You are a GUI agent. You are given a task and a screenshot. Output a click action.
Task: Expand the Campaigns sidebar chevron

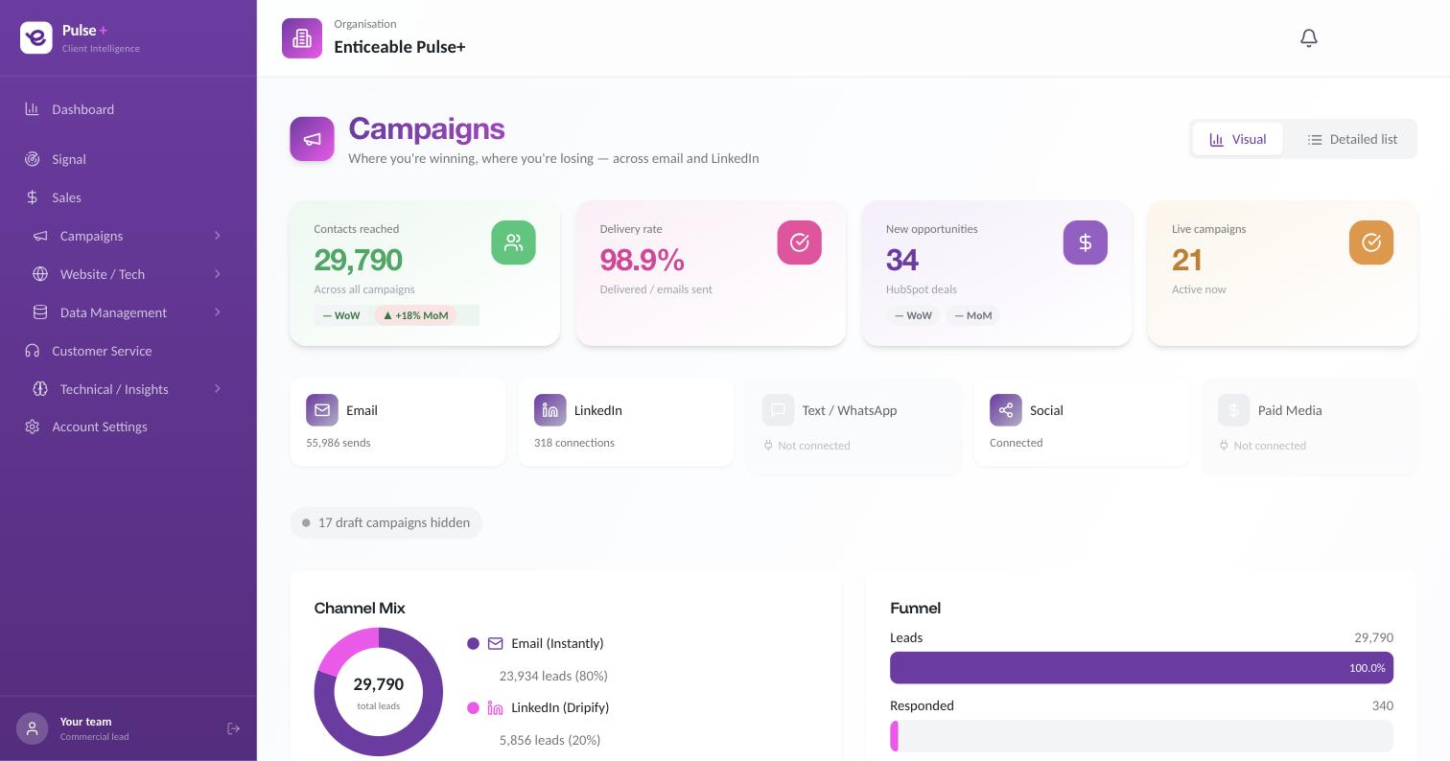pos(218,236)
